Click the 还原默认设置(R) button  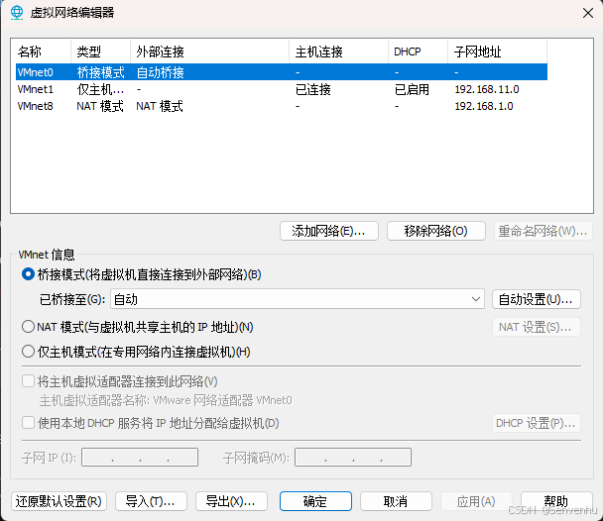coord(59,501)
